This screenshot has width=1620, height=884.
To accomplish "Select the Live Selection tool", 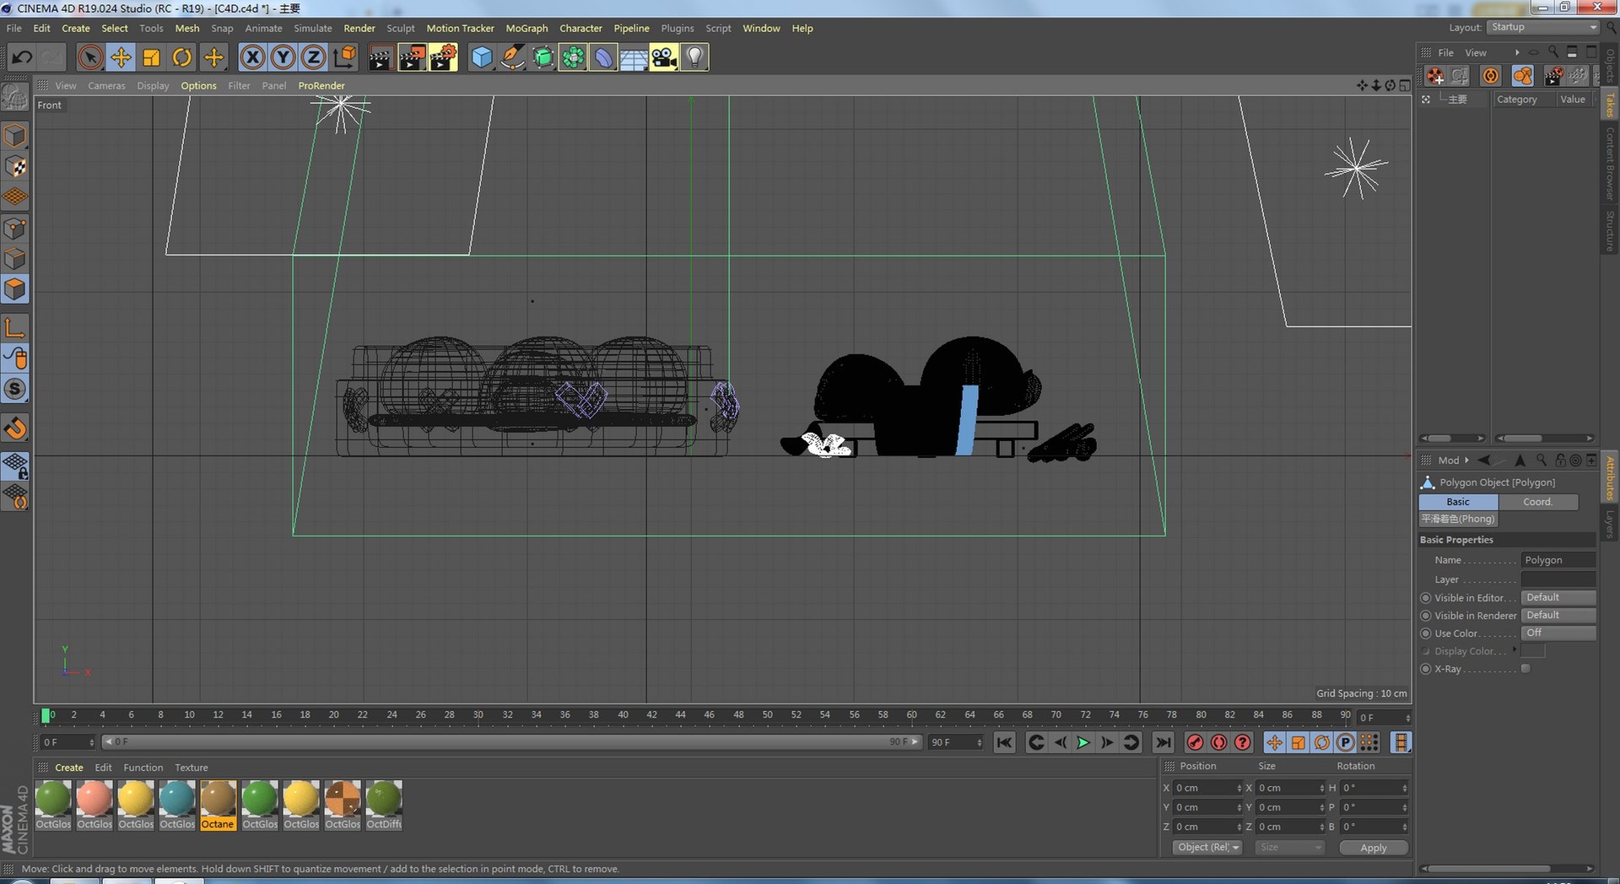I will click(x=89, y=57).
